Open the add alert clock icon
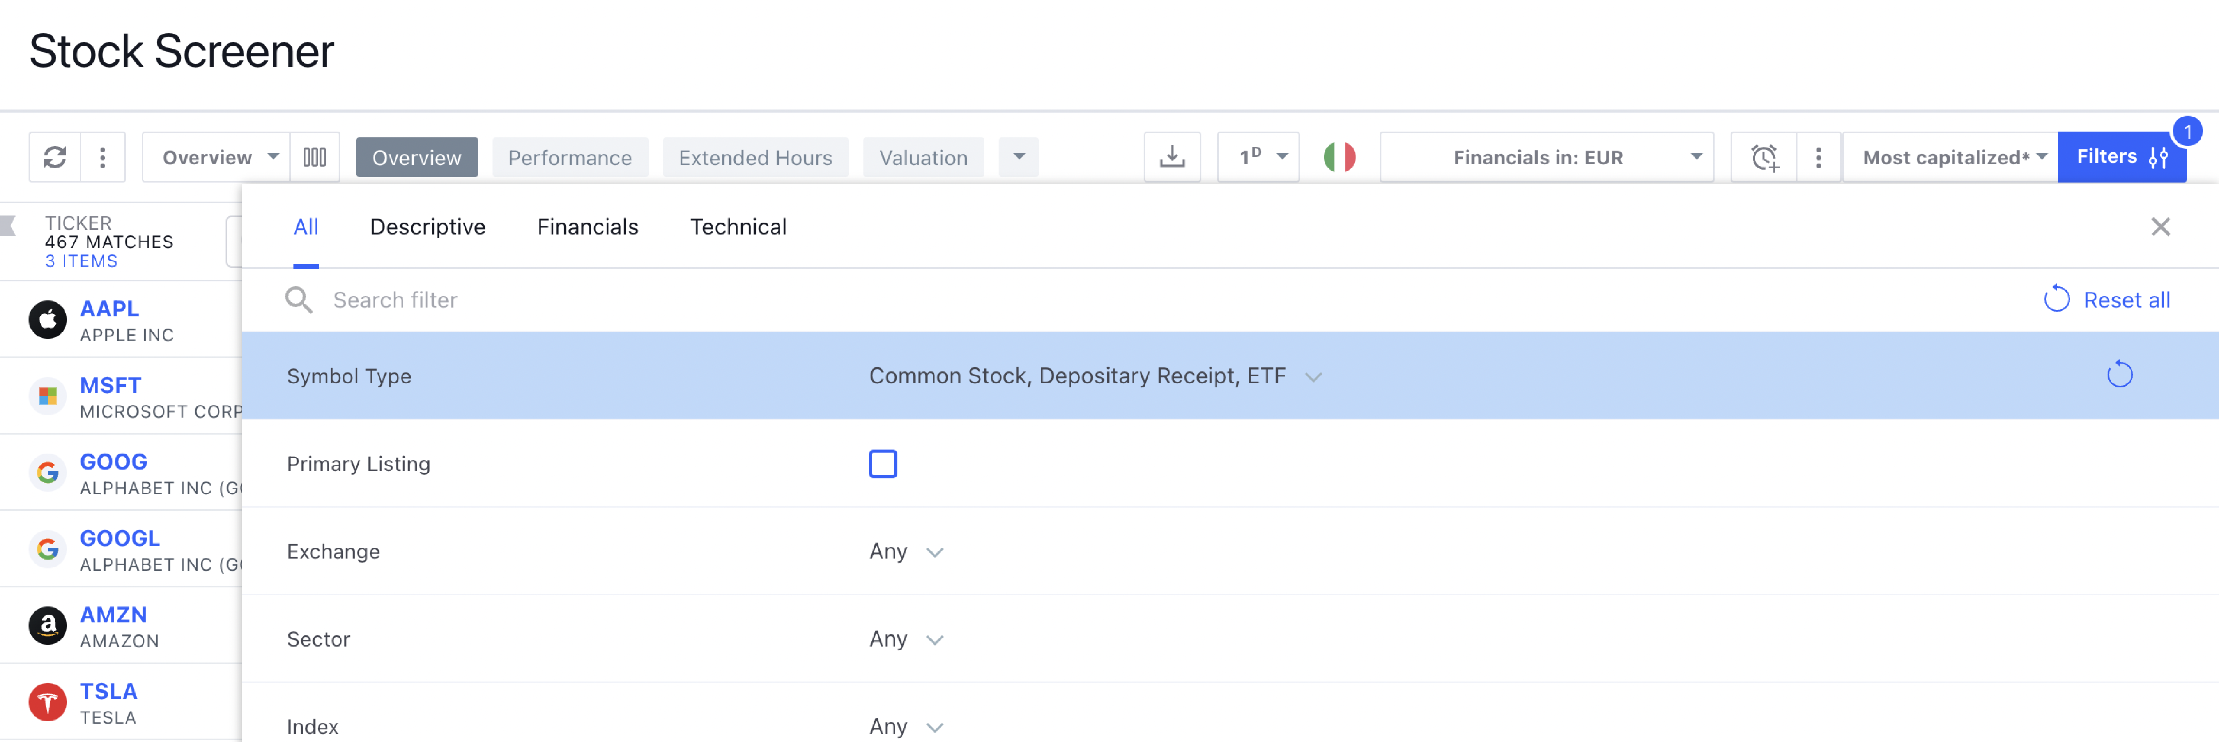 (x=1763, y=157)
